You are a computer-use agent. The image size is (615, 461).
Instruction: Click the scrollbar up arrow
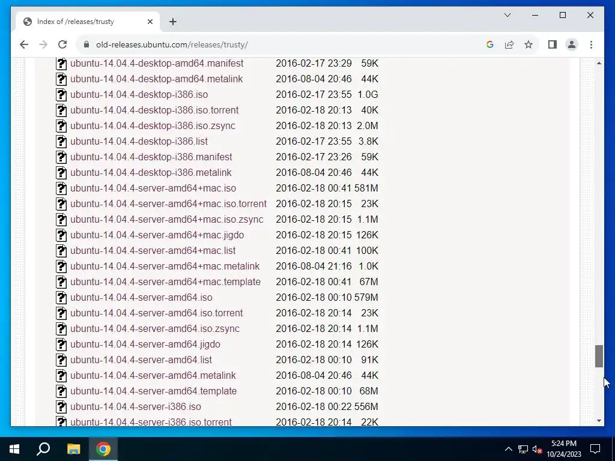tap(599, 63)
